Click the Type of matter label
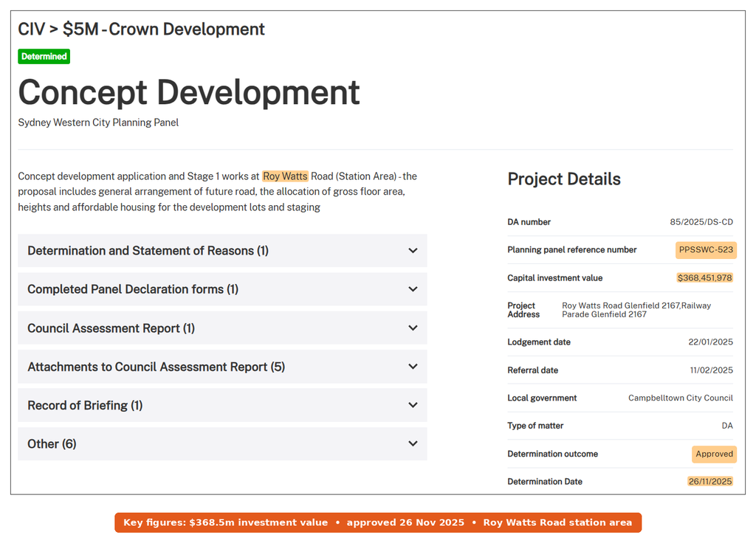The image size is (756, 543). point(535,426)
